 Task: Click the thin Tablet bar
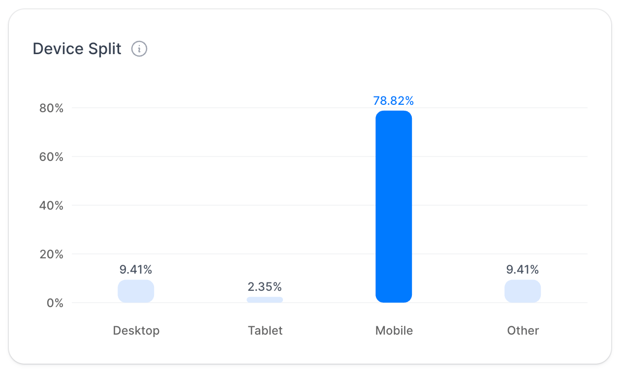(x=265, y=300)
